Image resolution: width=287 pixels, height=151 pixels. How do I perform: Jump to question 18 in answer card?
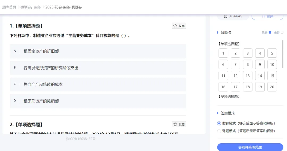click(x=248, y=87)
